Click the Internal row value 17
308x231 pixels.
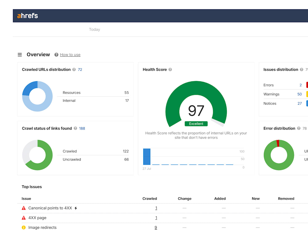pos(127,101)
